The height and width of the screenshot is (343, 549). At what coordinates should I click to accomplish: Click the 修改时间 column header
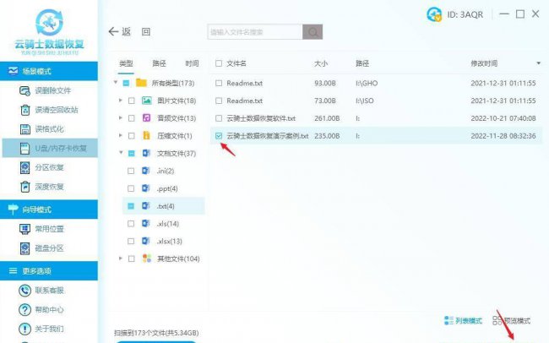tap(484, 63)
